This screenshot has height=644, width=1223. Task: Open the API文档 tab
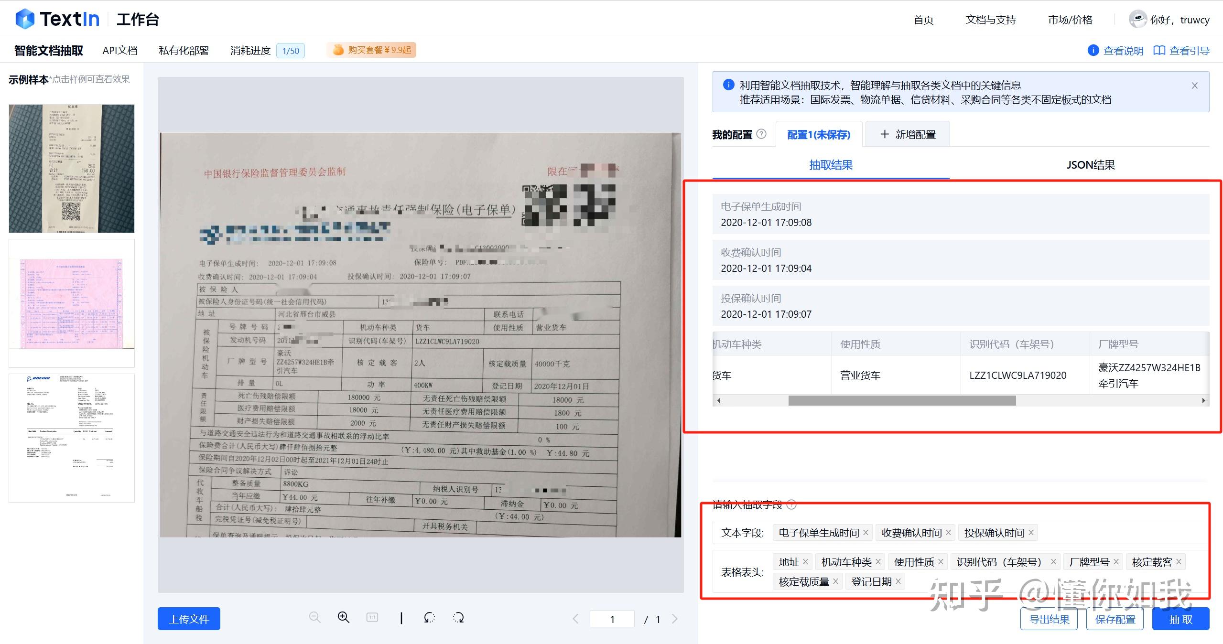point(119,50)
